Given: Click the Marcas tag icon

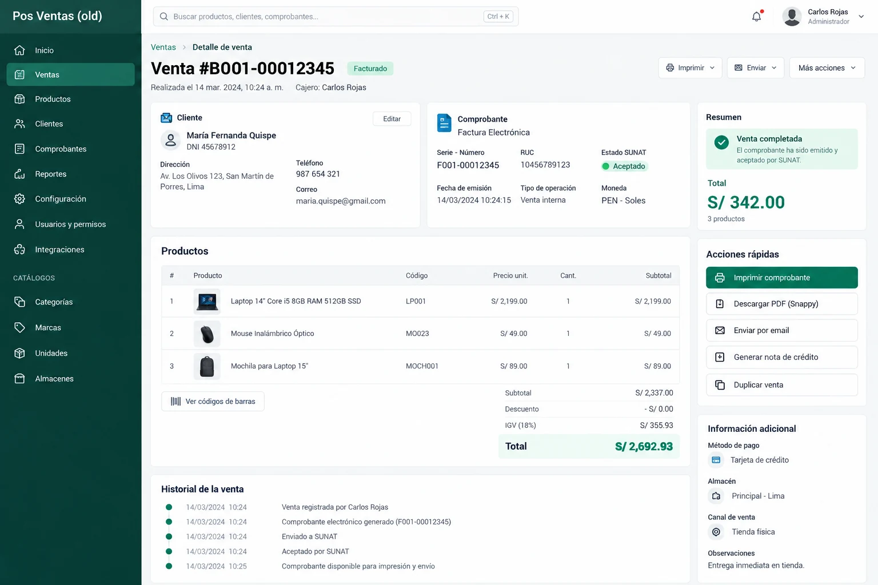Looking at the screenshot, I should (x=19, y=327).
